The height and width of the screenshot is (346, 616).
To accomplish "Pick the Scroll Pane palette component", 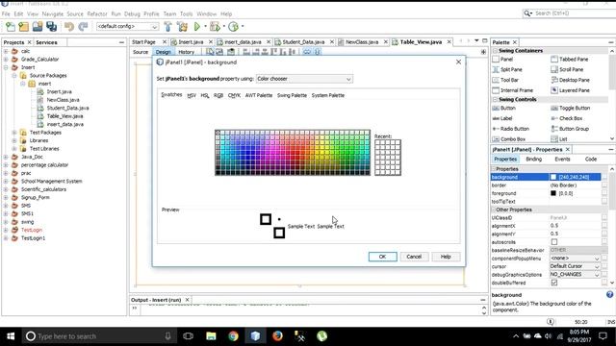I will 567,69.
